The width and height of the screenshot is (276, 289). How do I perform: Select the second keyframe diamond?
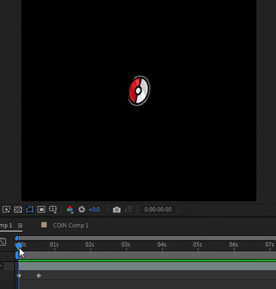pos(39,276)
